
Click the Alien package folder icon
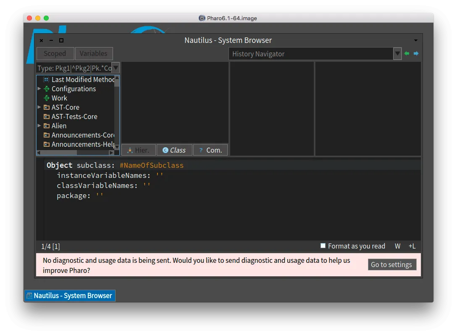click(46, 126)
